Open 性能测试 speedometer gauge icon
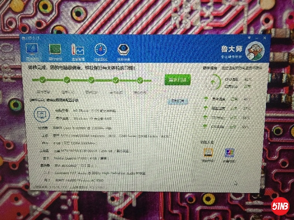 (101, 52)
